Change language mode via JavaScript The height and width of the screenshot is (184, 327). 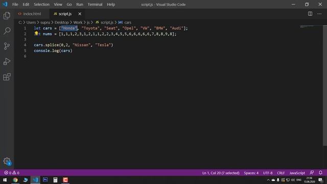click(x=297, y=173)
